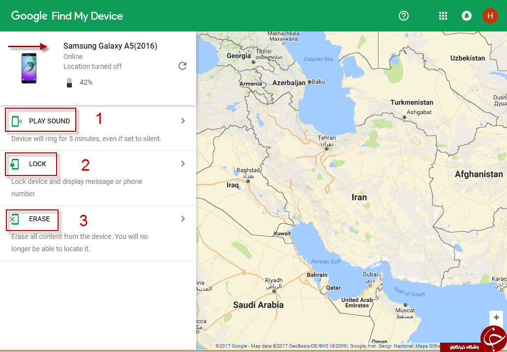This screenshot has height=352, width=507.
Task: Choose ERASE to wipe the device
Action: pos(39,219)
